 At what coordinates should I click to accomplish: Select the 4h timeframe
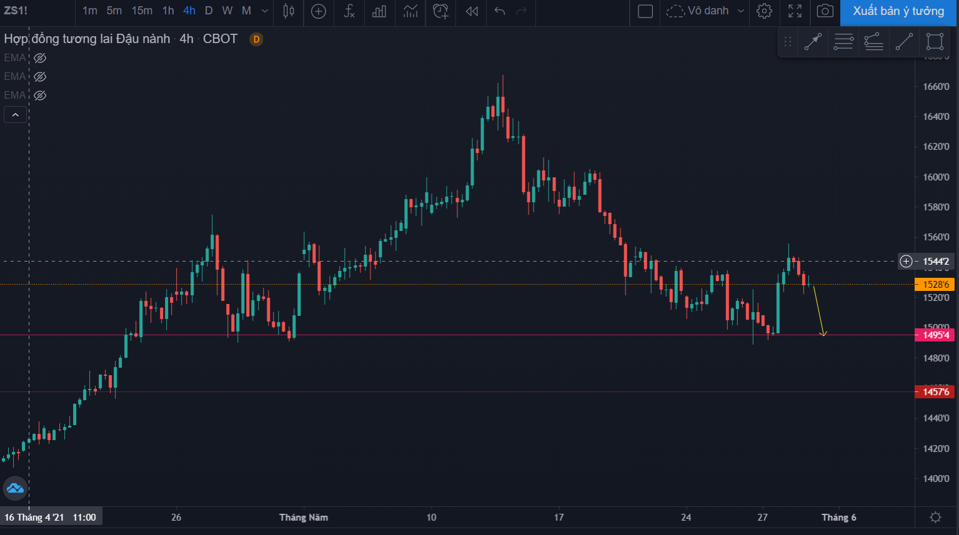189,11
